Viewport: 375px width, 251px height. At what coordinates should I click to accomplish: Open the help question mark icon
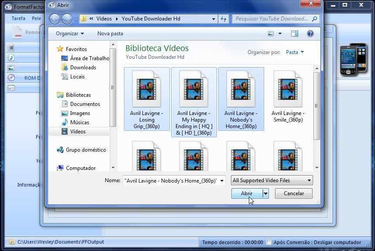point(310,34)
